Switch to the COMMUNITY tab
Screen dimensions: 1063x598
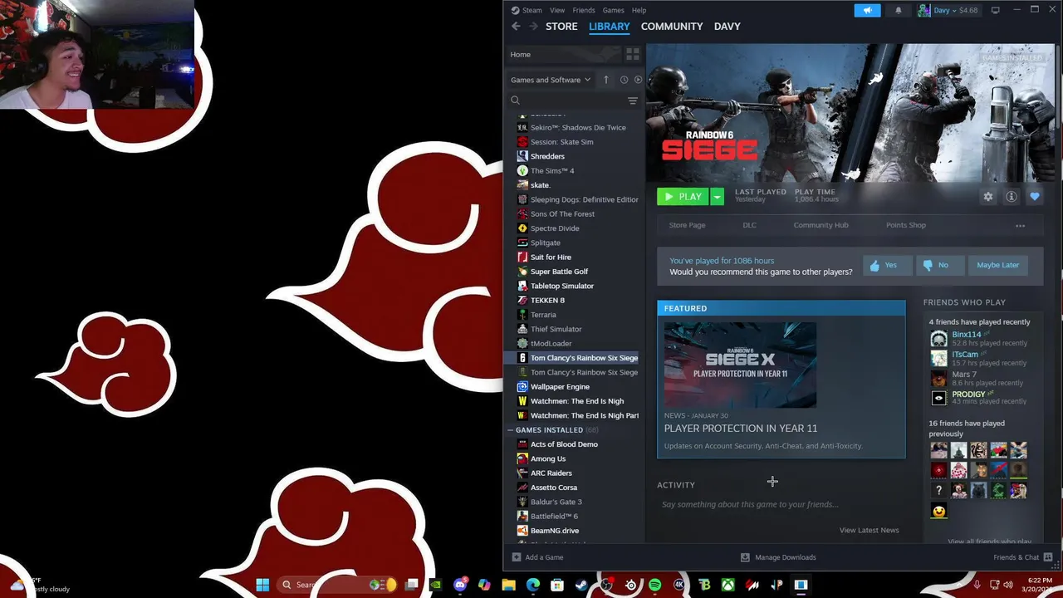click(672, 27)
